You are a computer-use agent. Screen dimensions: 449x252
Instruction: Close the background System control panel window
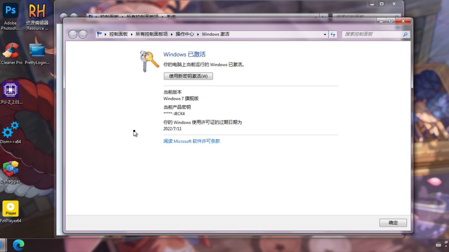(x=394, y=4)
